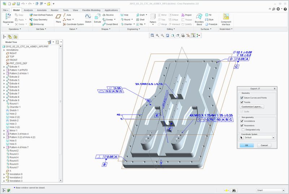Screen dimensions: 289x194
Task: Expand the Extrude 1 tree node
Action: pos(4,67)
